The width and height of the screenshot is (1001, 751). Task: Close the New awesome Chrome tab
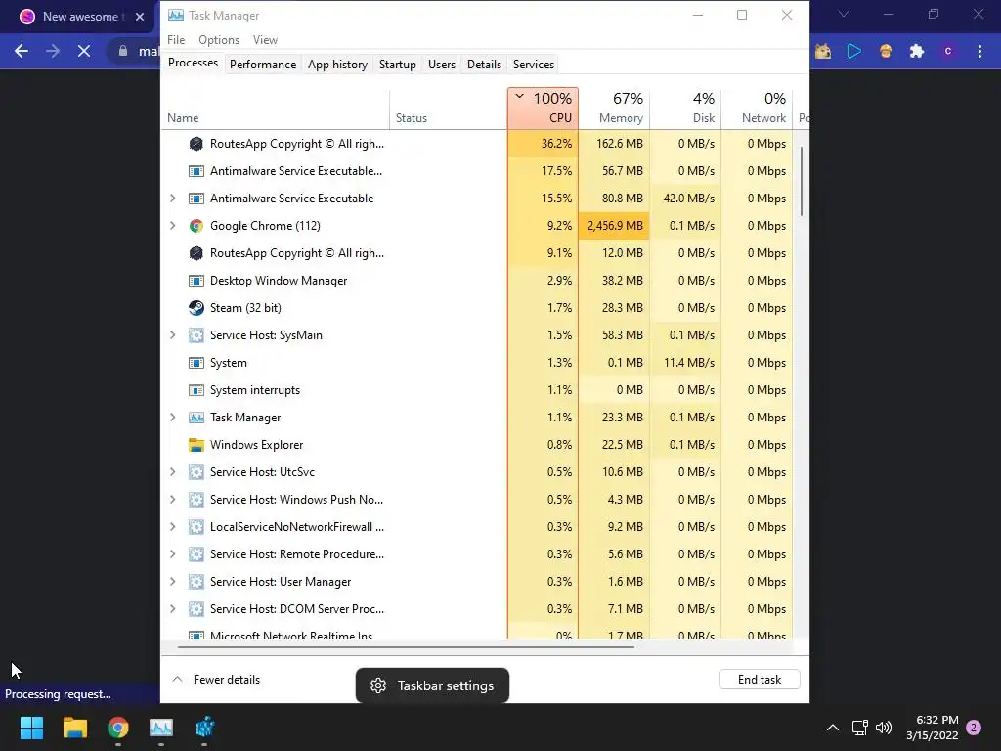pos(140,17)
